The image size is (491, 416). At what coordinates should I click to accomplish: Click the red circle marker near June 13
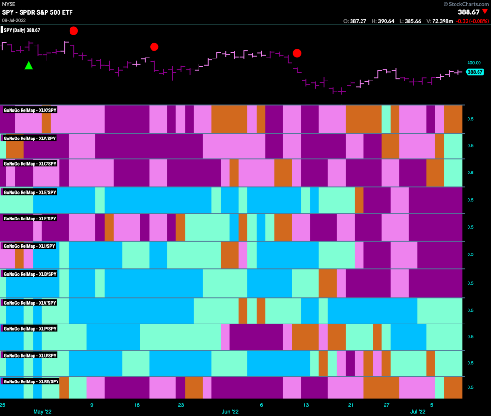[297, 53]
